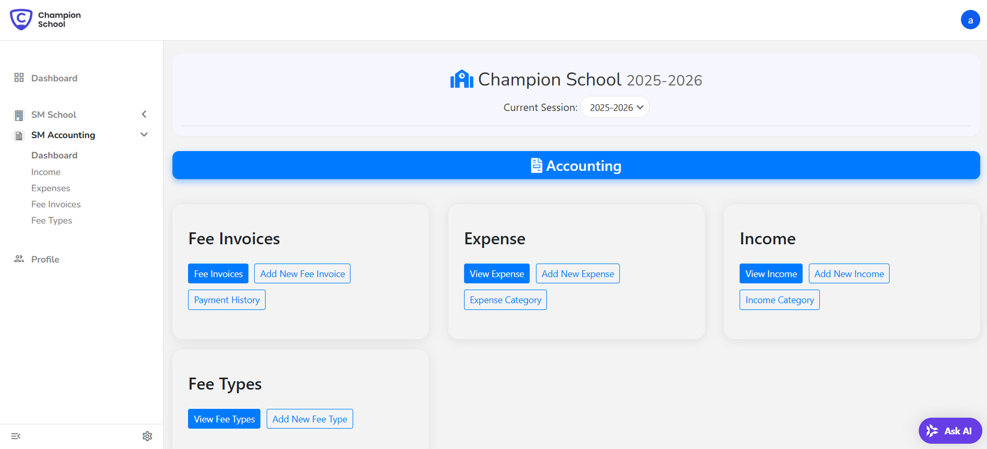987x449 pixels.
Task: Open Payment History
Action: (x=226, y=300)
